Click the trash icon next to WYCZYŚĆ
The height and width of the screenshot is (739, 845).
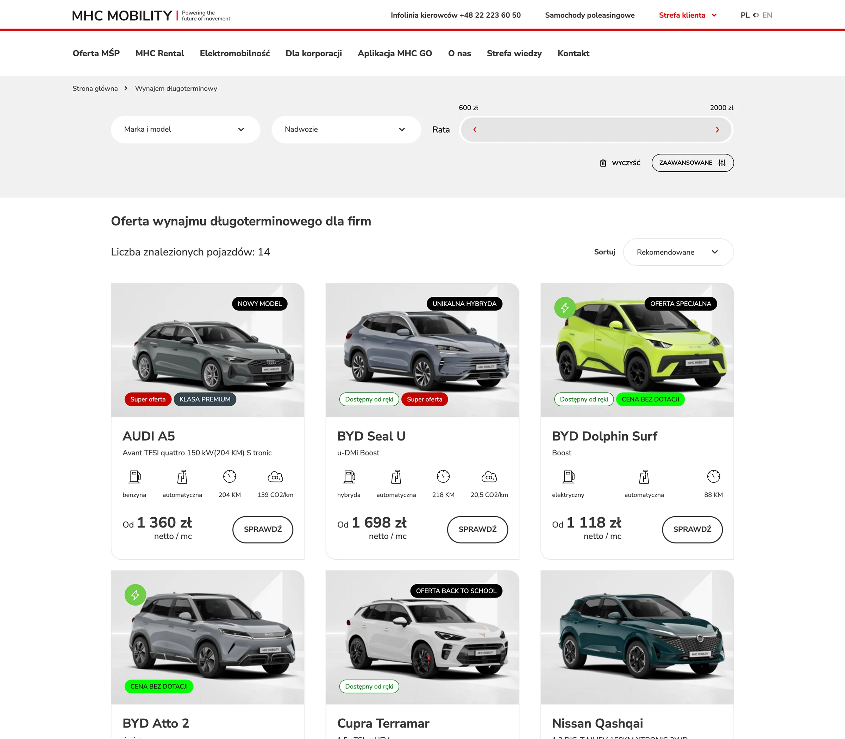(x=603, y=163)
